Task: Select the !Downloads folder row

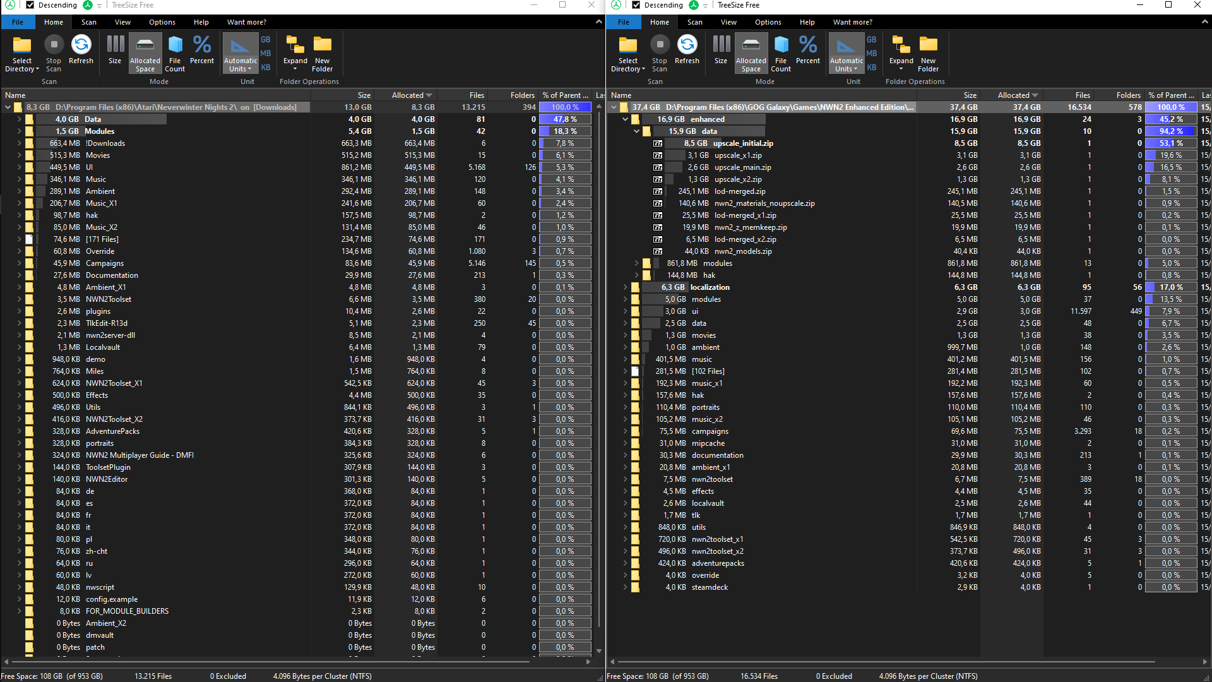Action: pyautogui.click(x=105, y=143)
